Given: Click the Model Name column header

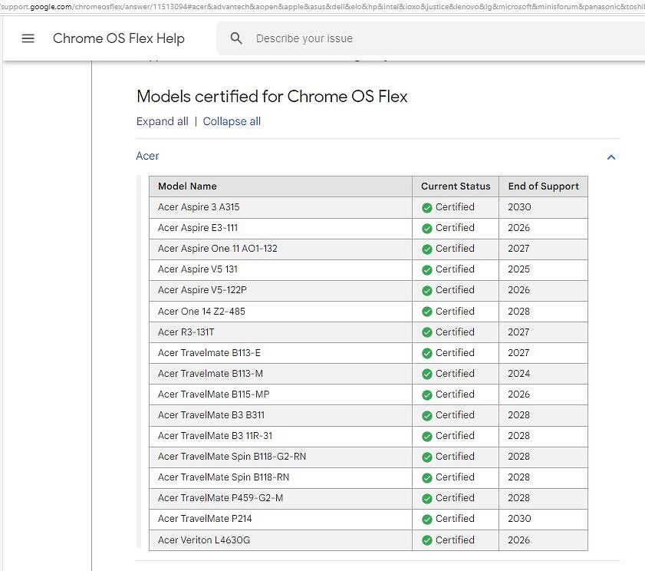Looking at the screenshot, I should click(x=187, y=186).
